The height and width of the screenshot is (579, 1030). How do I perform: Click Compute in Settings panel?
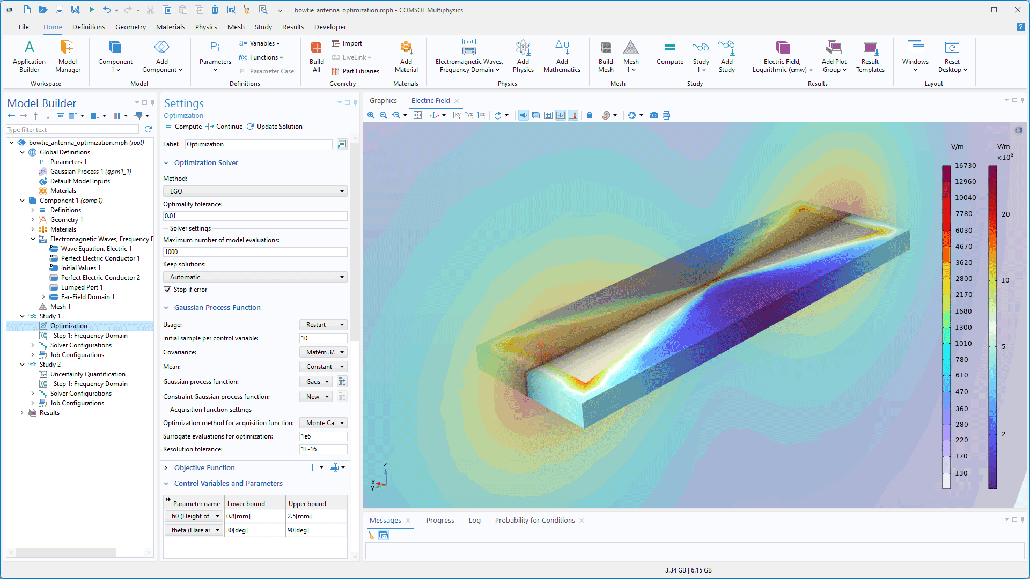pyautogui.click(x=183, y=127)
